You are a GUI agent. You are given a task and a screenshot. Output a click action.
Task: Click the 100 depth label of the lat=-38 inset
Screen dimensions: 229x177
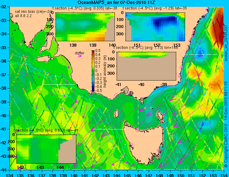(x=50, y=20)
